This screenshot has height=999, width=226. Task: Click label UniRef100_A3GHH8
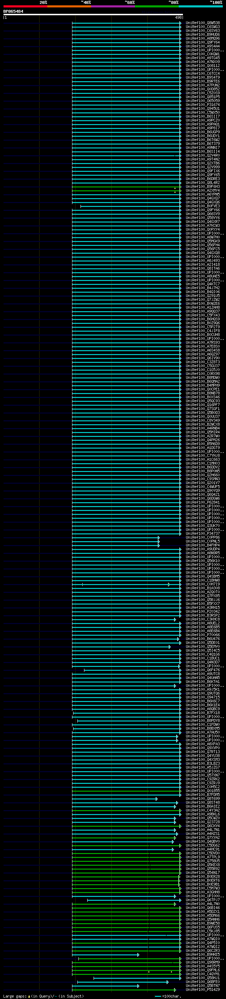point(202,892)
